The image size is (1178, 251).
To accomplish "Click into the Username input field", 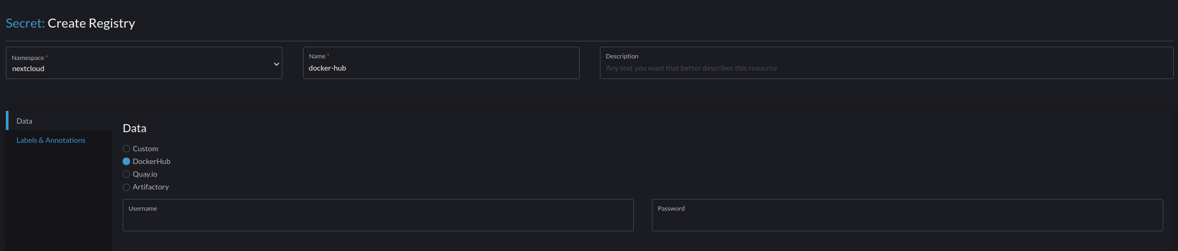I will [378, 215].
